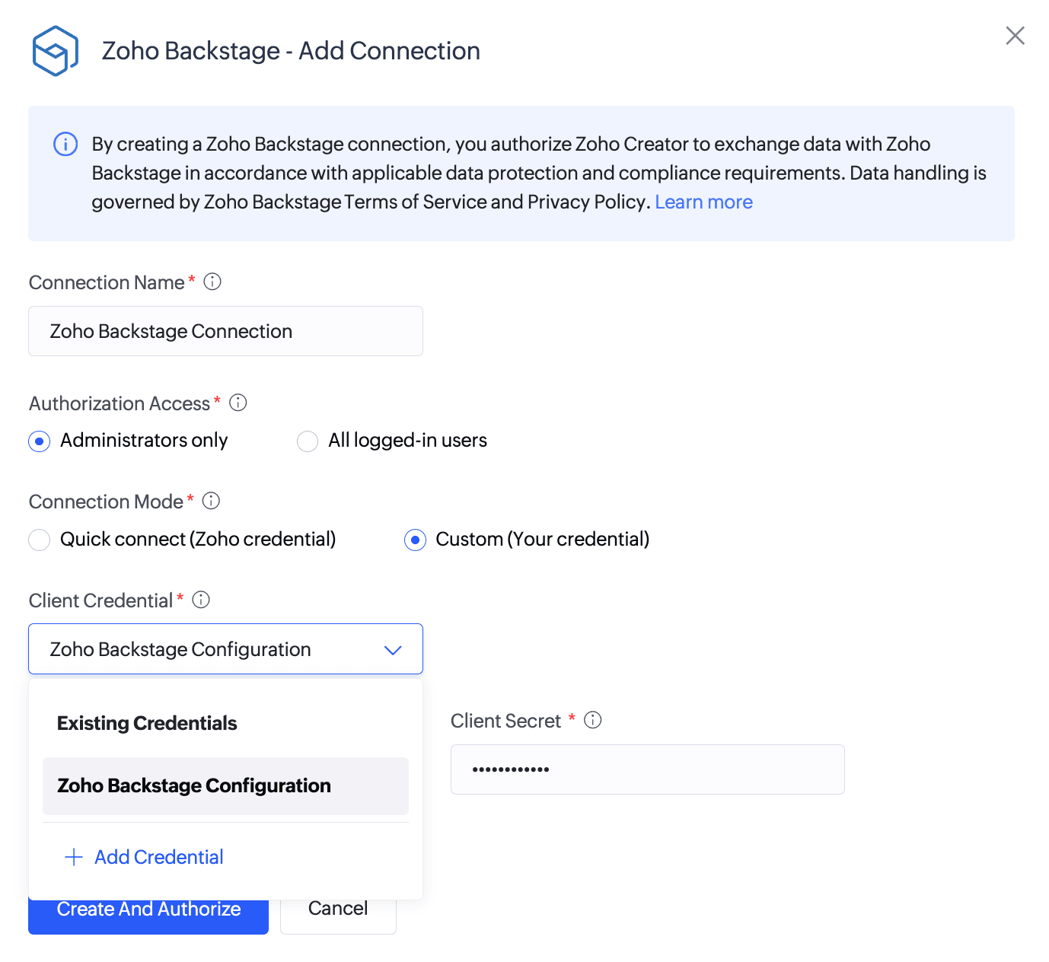Click info icon beside Connection Mode
Image resolution: width=1049 pixels, height=962 pixels.
pos(212,501)
